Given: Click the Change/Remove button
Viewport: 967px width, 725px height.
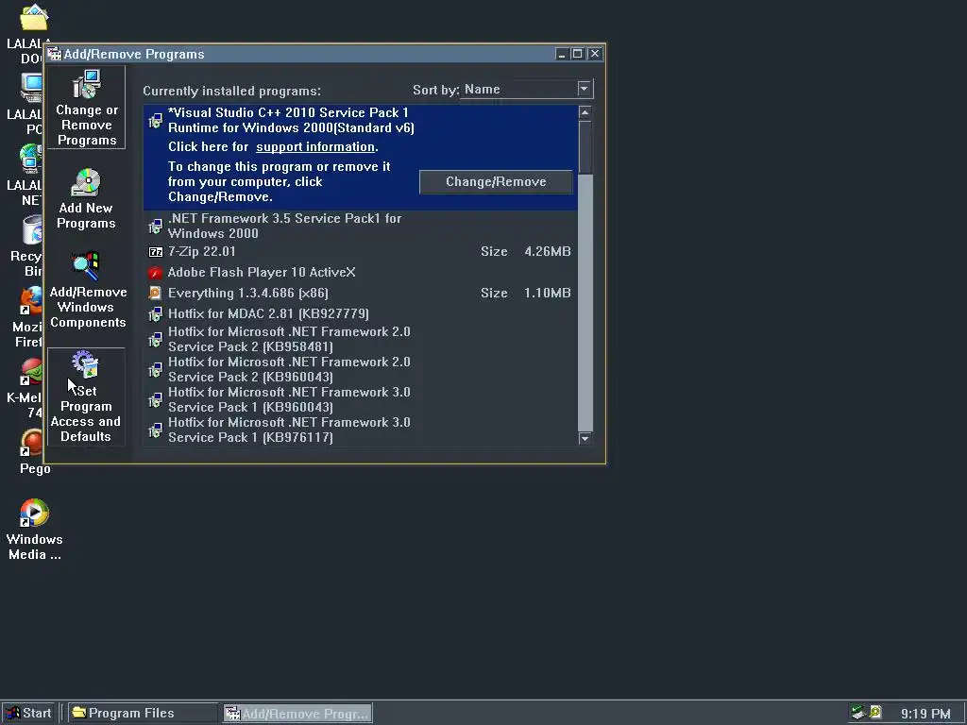Looking at the screenshot, I should click(496, 182).
